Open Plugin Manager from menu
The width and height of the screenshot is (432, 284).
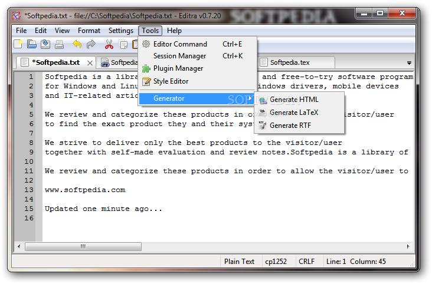tap(197, 68)
